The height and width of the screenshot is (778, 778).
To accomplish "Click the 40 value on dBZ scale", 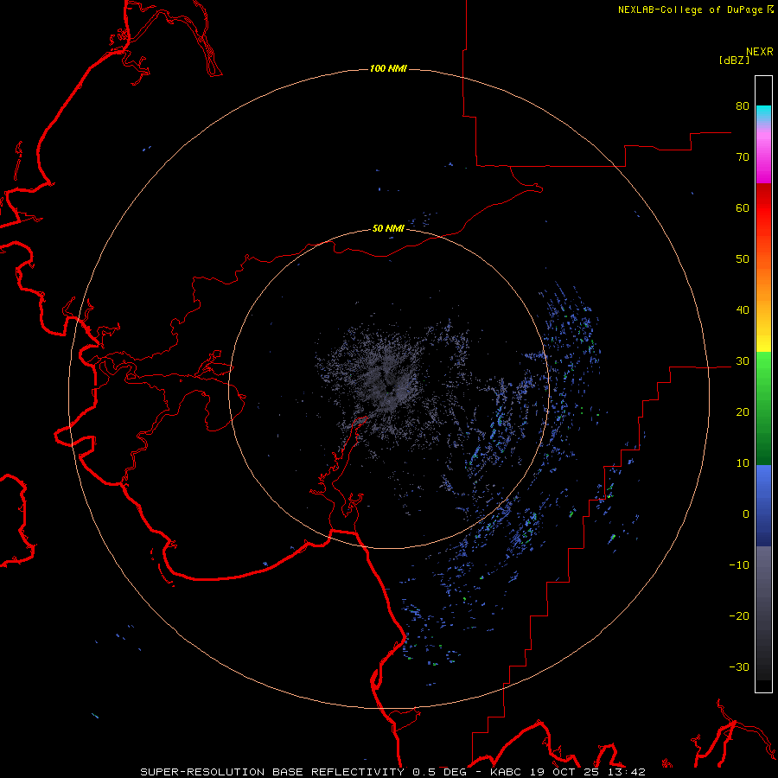I will coord(743,310).
